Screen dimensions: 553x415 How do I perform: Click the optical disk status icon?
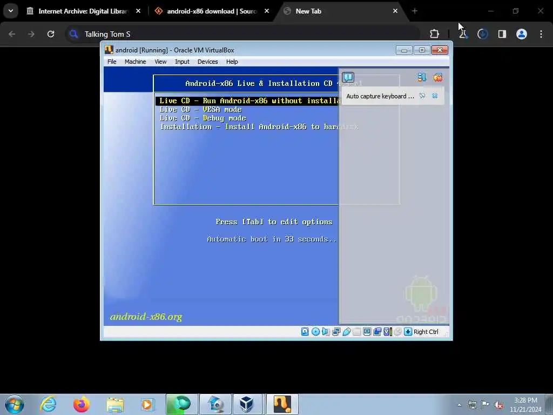pos(315,332)
